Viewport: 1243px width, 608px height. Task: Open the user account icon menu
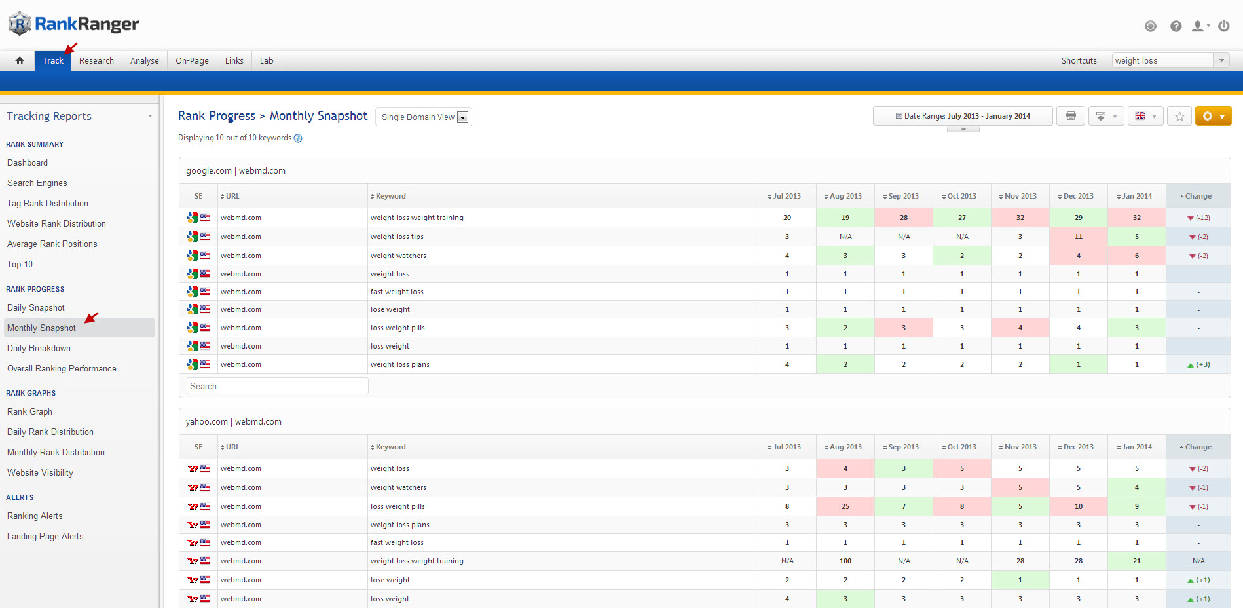point(1199,26)
